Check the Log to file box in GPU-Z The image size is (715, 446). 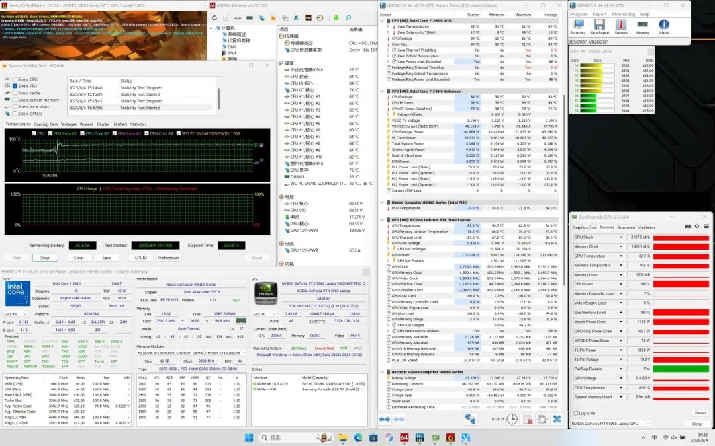point(575,413)
